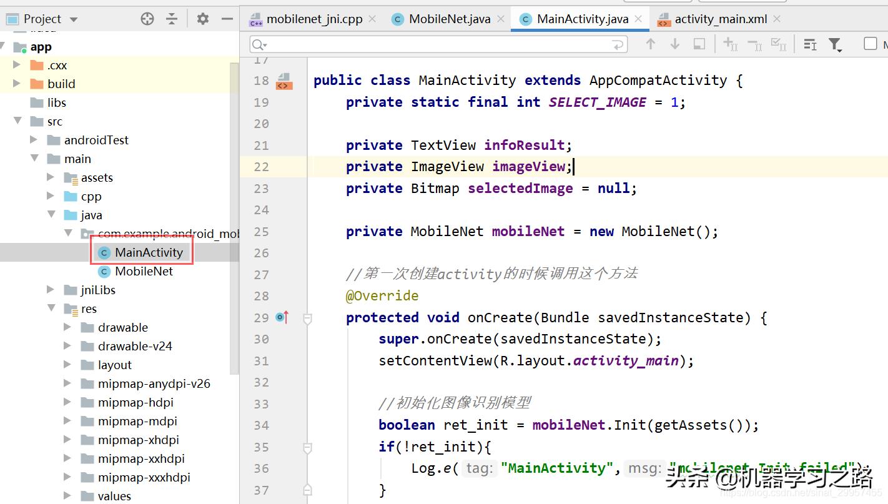888x504 pixels.
Task: Open the Project view dropdown
Action: (74, 19)
